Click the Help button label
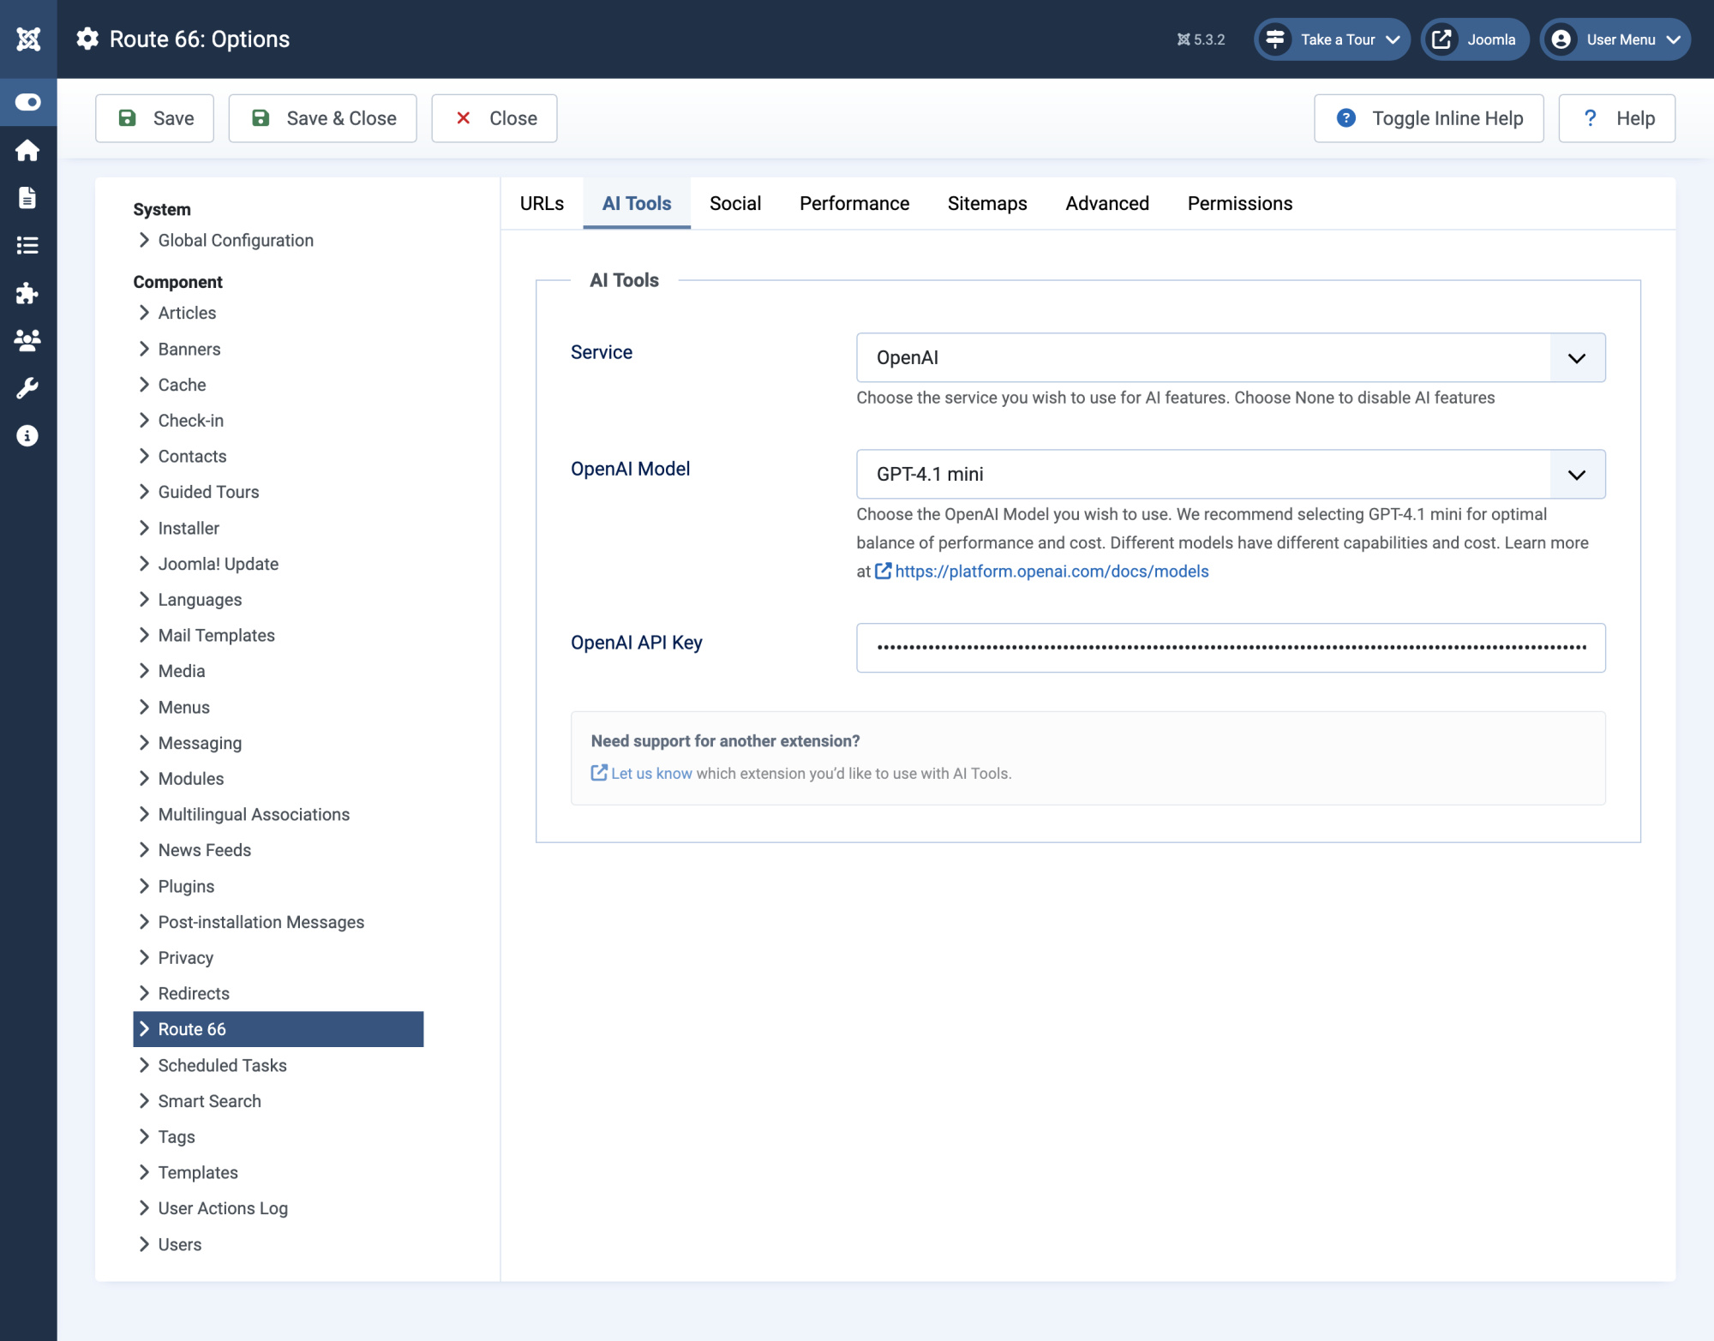The image size is (1714, 1341). point(1635,118)
